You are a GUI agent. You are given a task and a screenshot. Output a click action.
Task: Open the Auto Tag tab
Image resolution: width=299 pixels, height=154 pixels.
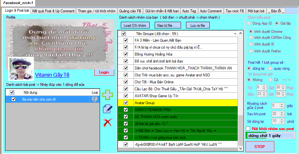coord(189,11)
